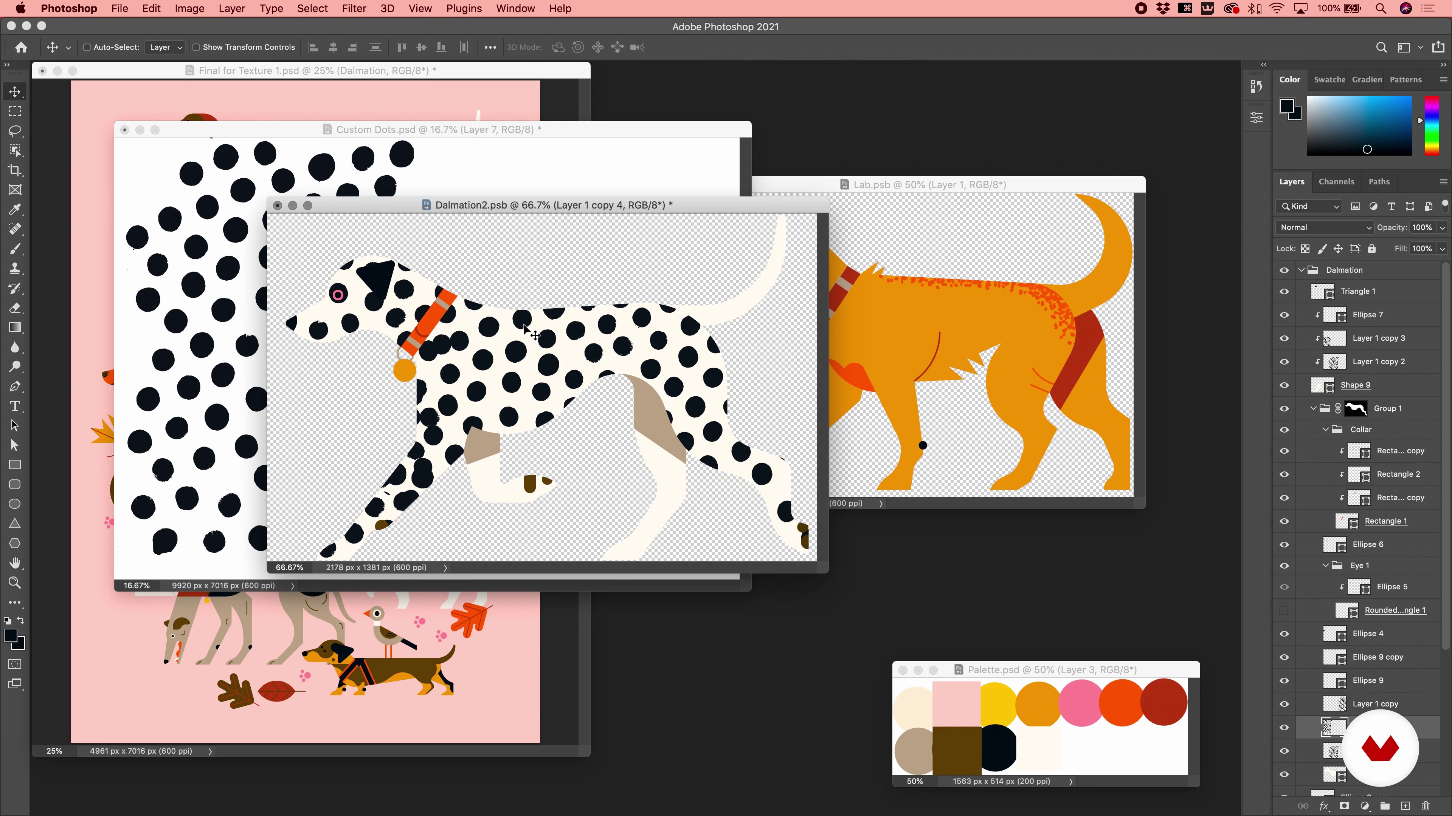Click the foreground color swatch in Color panel
The image size is (1452, 816).
1287,106
